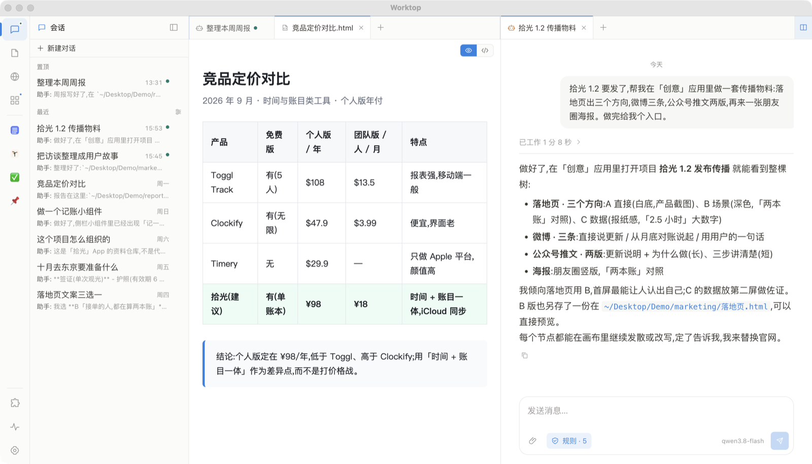Open the puzzle-piece extensions icon
The width and height of the screenshot is (812, 464).
15,403
